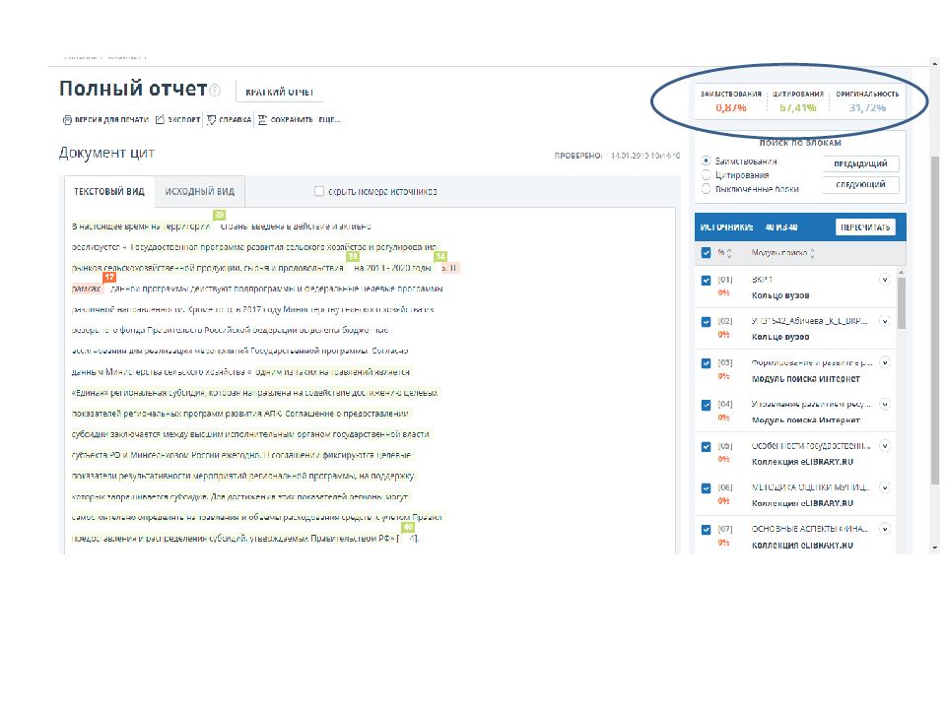
Task: Click green source marker 40
Action: pos(408,527)
